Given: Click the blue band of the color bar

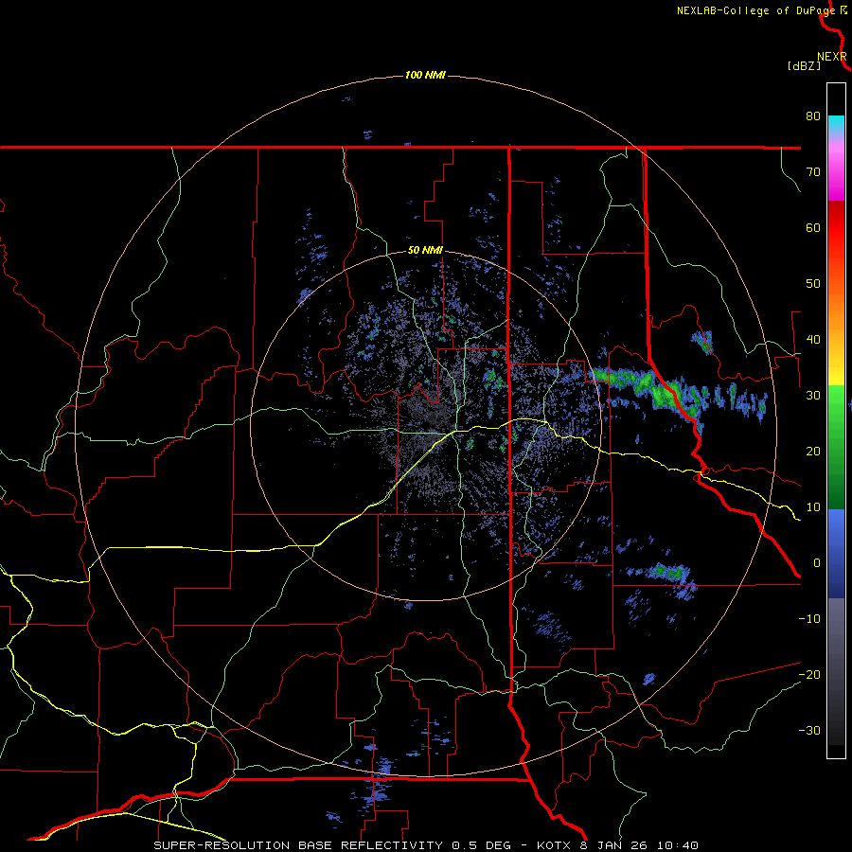Looking at the screenshot, I should click(836, 553).
